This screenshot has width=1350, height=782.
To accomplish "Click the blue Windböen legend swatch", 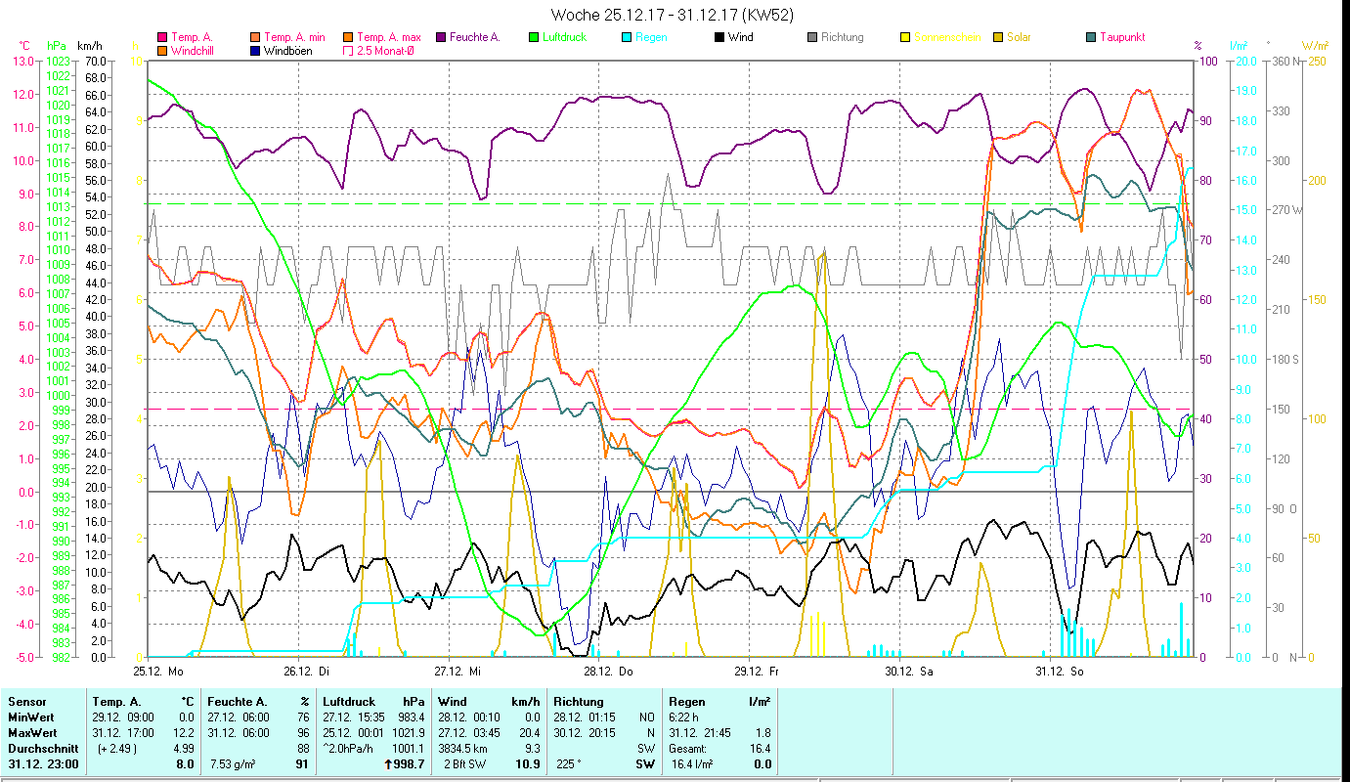I will 255,50.
